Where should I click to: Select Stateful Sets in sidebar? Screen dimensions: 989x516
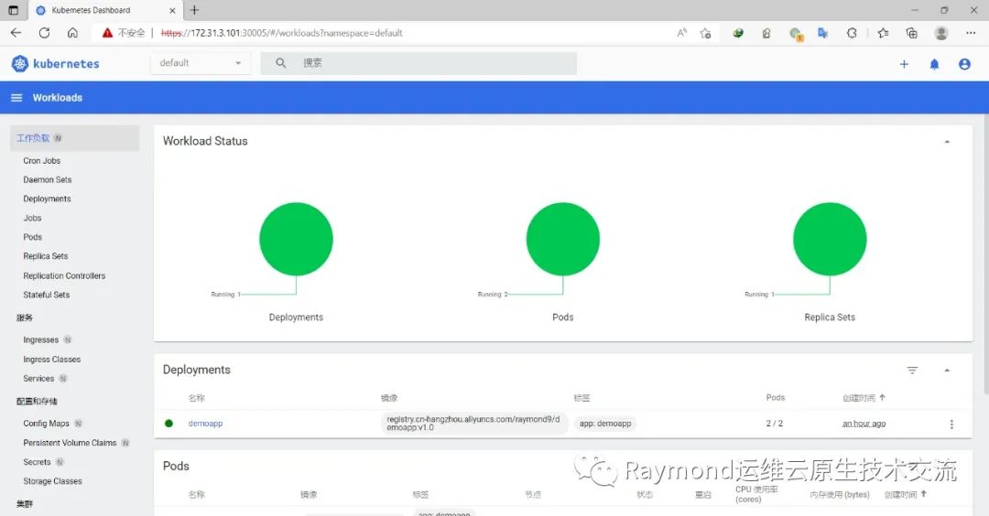46,295
